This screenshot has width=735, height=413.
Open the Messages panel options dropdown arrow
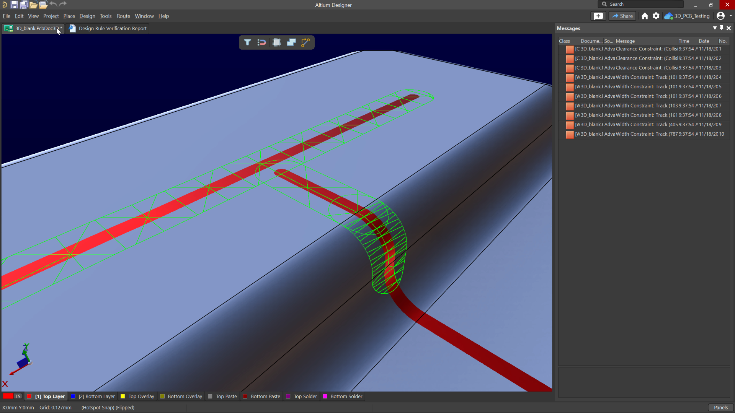tap(715, 28)
